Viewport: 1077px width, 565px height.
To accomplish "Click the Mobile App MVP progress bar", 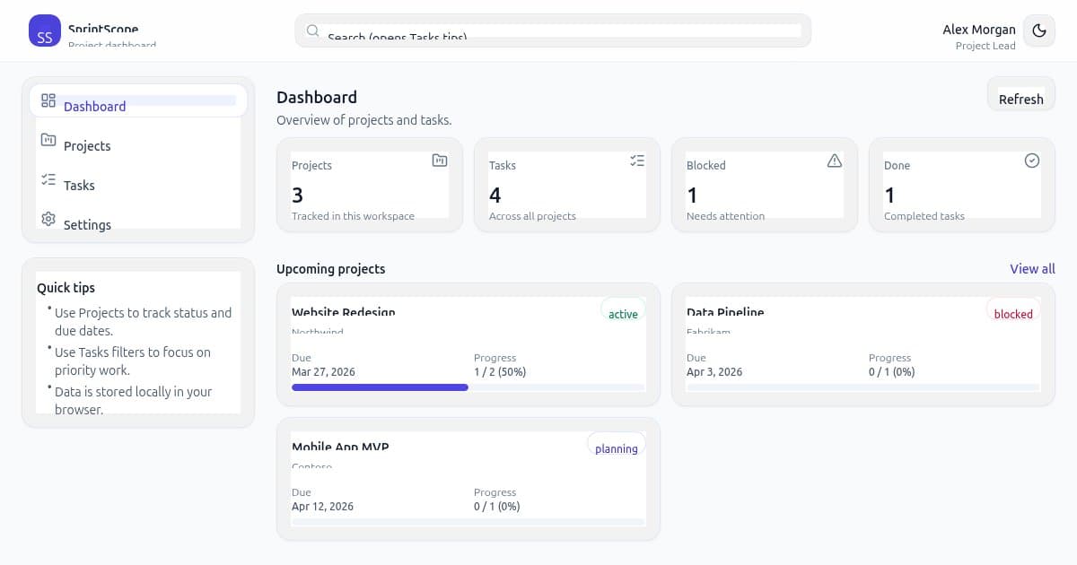I will pos(468,522).
